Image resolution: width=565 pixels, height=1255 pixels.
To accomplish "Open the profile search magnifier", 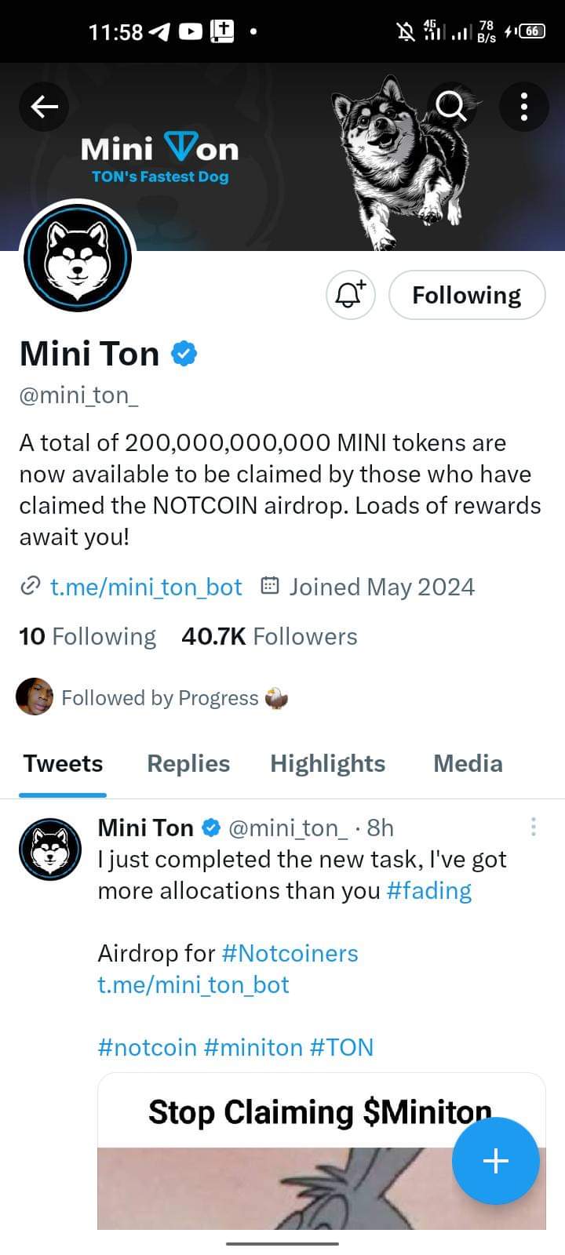I will (451, 105).
